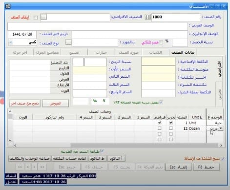Click the الوصف الإنجليزي input field
Viewport: 230px width, 190px height.
pyautogui.click(x=130, y=35)
